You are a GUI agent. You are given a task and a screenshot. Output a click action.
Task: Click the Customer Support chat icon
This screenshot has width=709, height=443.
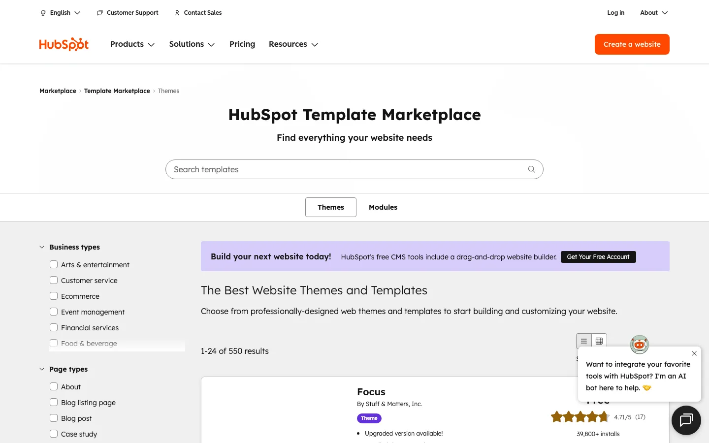100,13
